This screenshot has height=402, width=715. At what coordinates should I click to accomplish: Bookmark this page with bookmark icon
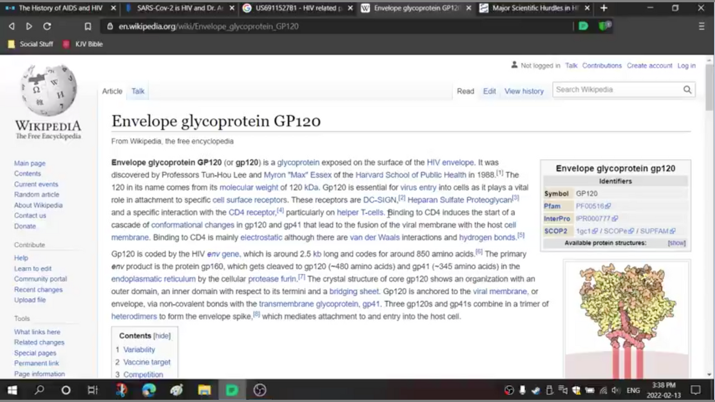pos(88,26)
